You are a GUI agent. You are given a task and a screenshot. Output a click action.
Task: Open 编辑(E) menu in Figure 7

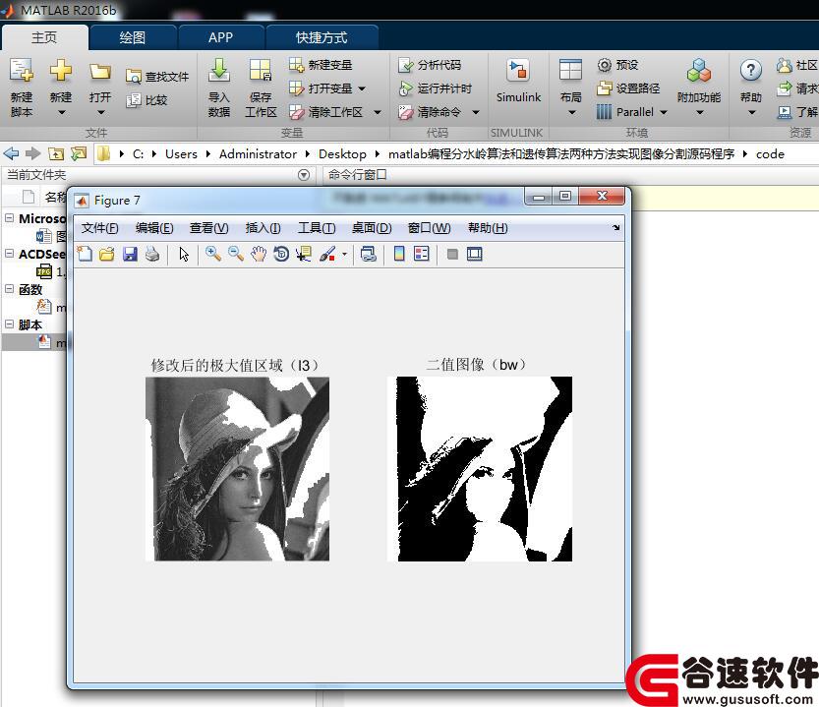154,228
